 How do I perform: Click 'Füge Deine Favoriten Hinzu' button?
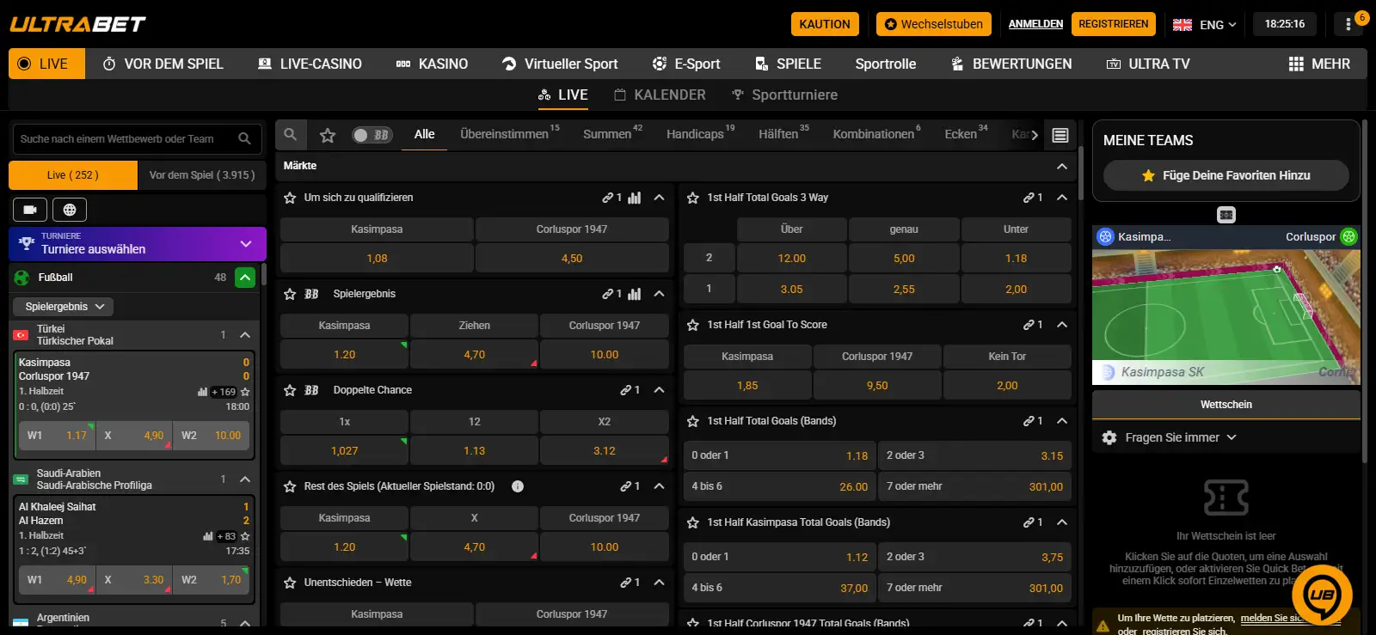pos(1226,175)
